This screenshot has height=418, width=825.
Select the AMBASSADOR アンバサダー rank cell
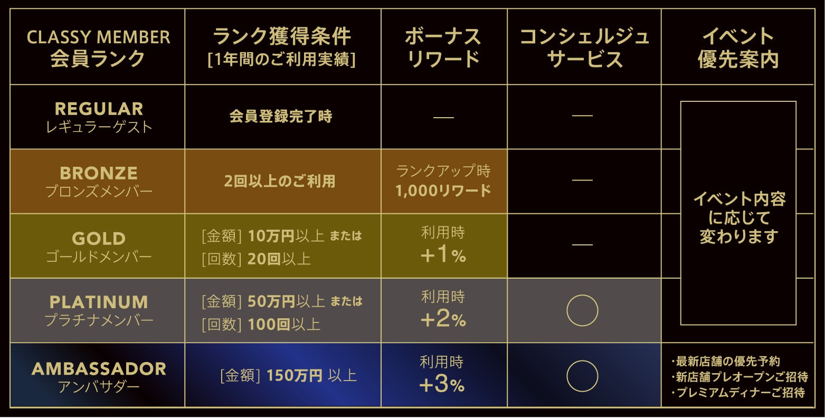click(98, 376)
